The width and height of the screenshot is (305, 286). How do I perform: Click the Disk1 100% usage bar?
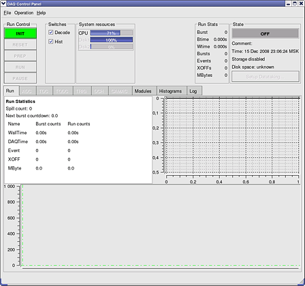point(112,40)
